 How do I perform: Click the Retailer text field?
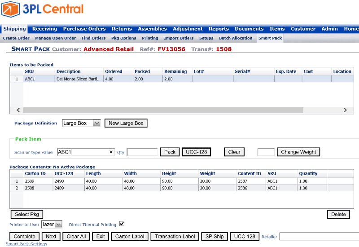click(319, 237)
